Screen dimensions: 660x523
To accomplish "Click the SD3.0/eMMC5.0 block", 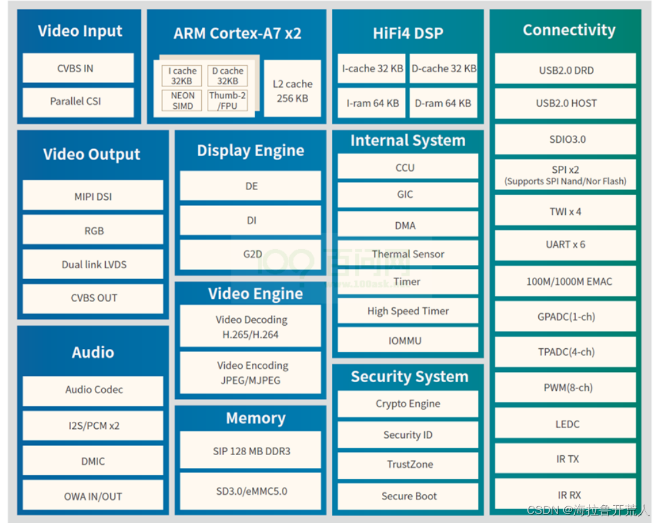I will click(x=251, y=492).
